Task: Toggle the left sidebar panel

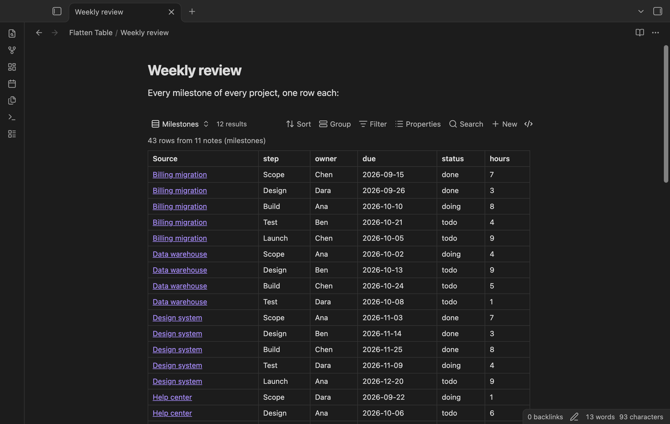Action: [56, 11]
